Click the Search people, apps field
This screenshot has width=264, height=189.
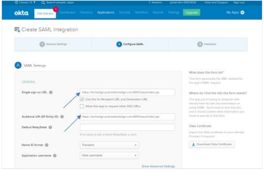(x=60, y=2)
